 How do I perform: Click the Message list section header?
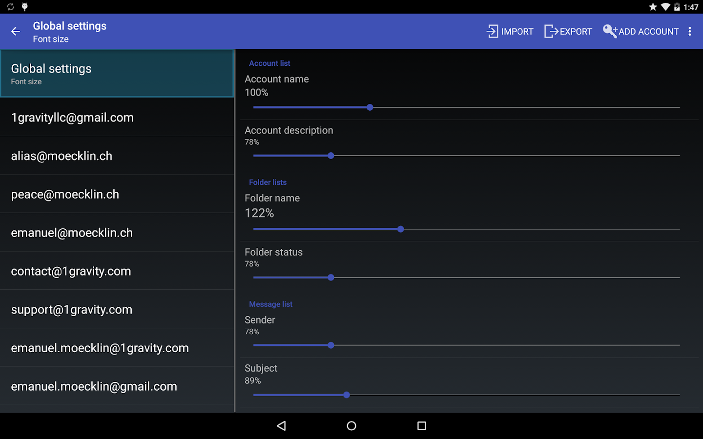271,304
